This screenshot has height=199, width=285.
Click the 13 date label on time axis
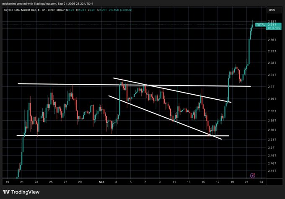point(189,182)
